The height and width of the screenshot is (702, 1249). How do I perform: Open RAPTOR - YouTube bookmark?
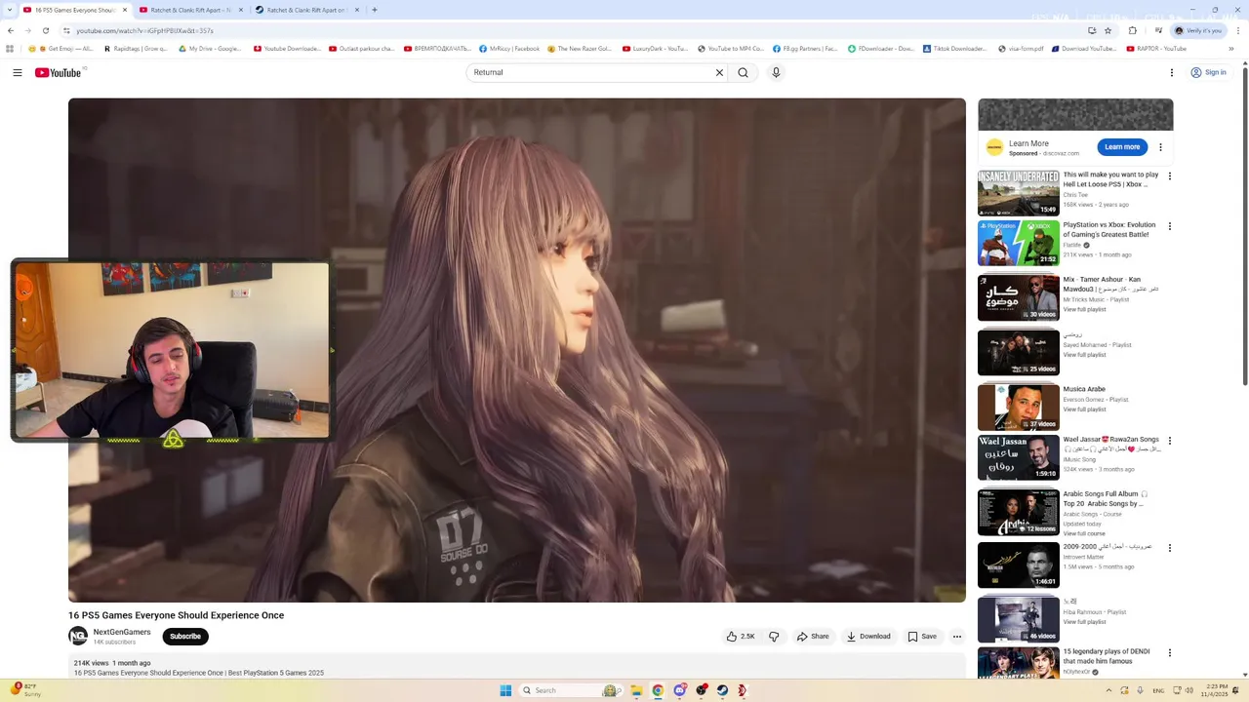[x=1156, y=49]
